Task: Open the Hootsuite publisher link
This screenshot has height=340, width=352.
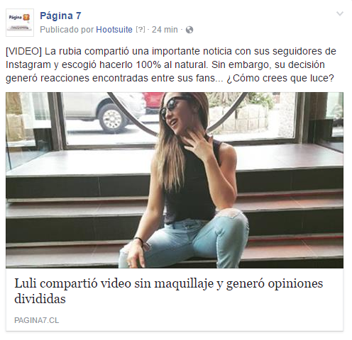Action: (x=114, y=30)
